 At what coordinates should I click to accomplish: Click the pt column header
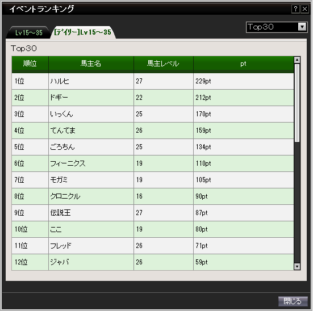tap(244, 64)
